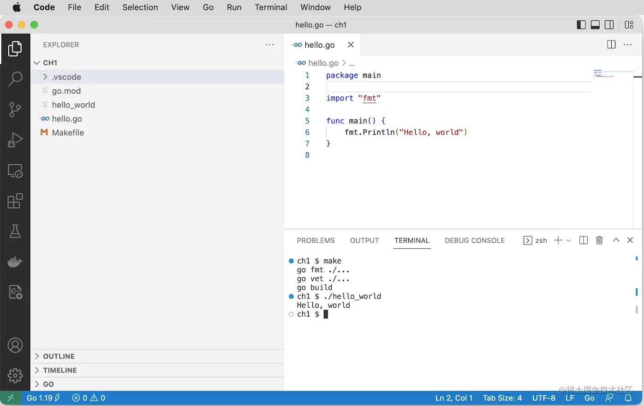Change encoding by clicking UTF-8
This screenshot has width=644, height=406.
(x=543, y=398)
